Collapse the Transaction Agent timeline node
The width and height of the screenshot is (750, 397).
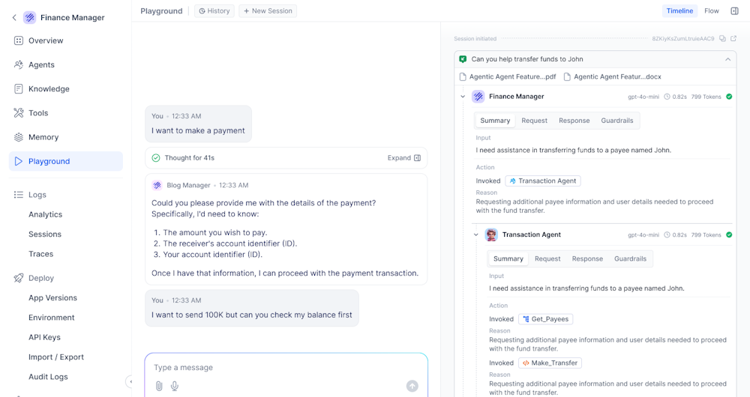pos(476,235)
